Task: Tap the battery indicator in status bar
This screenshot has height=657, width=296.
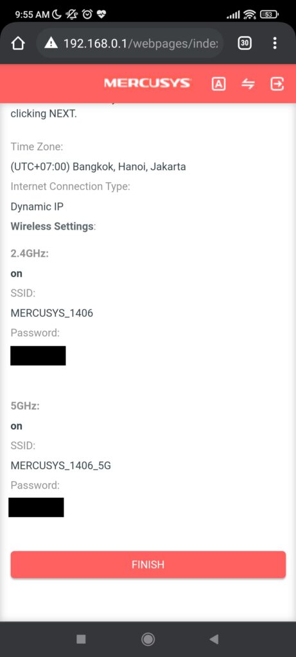Action: 269,15
